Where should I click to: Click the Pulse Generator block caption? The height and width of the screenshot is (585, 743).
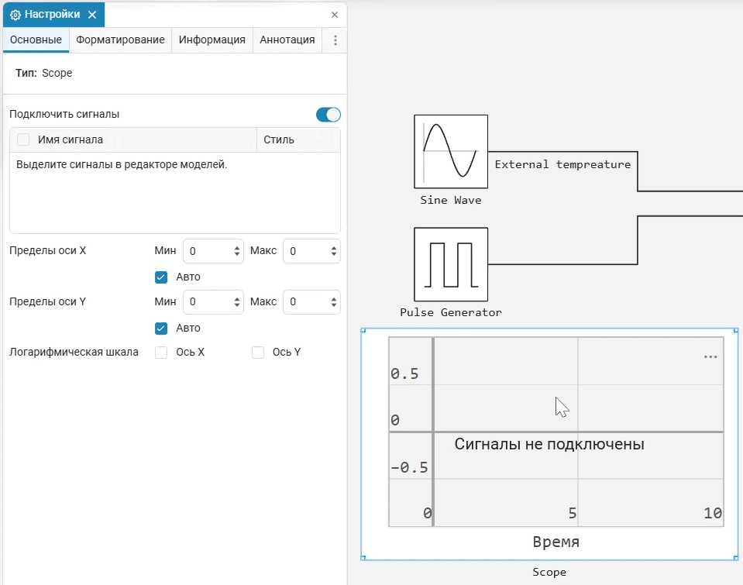(x=451, y=312)
